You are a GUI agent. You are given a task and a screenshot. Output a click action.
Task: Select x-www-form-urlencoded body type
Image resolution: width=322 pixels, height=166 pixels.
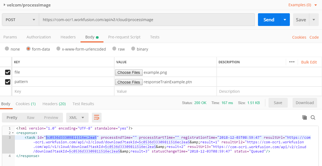point(58,49)
